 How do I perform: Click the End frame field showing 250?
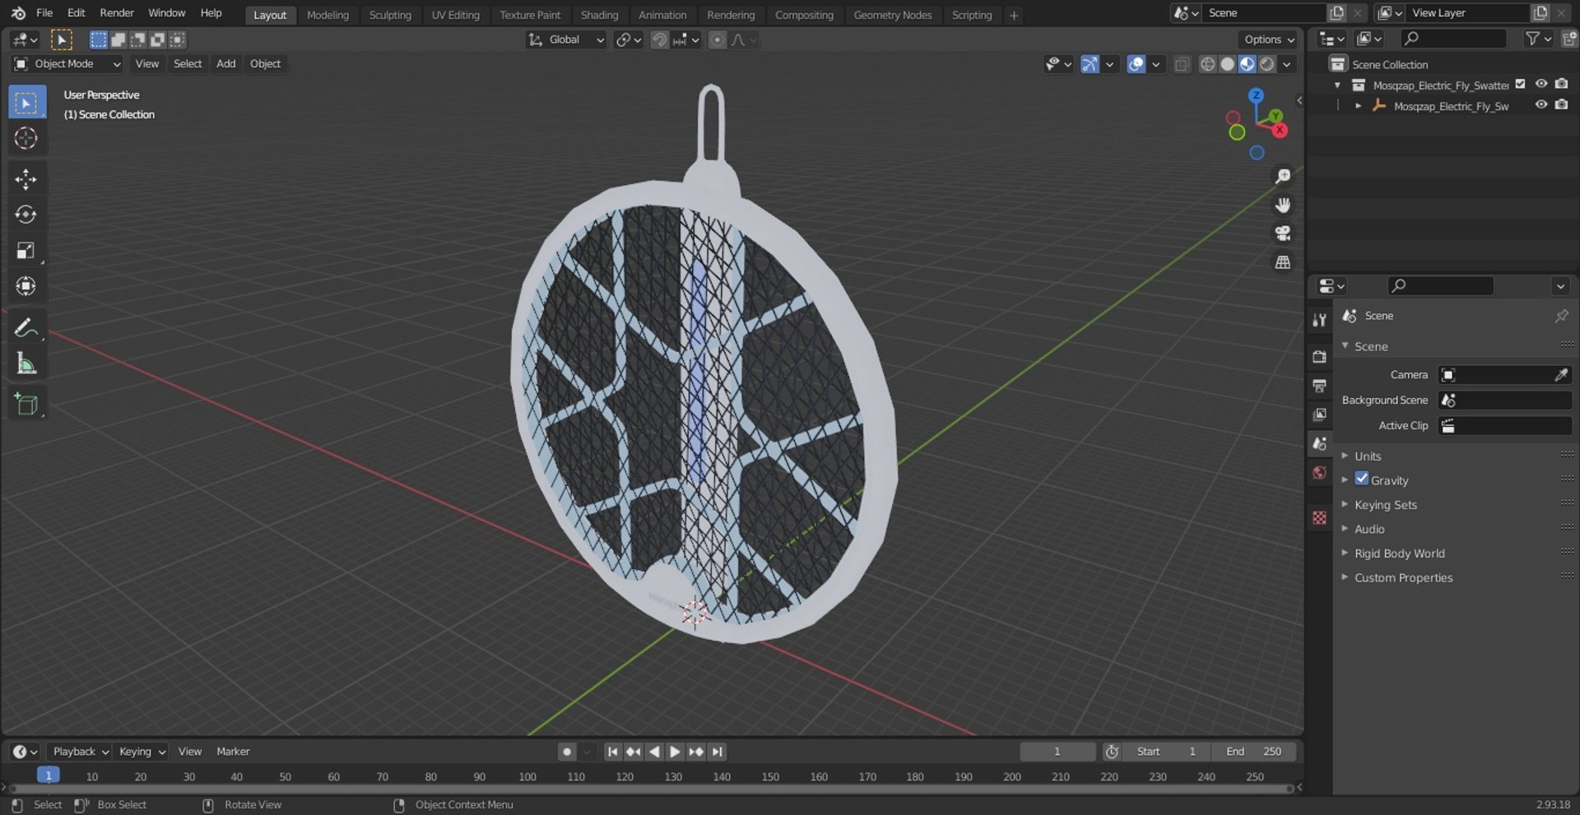pos(1255,751)
